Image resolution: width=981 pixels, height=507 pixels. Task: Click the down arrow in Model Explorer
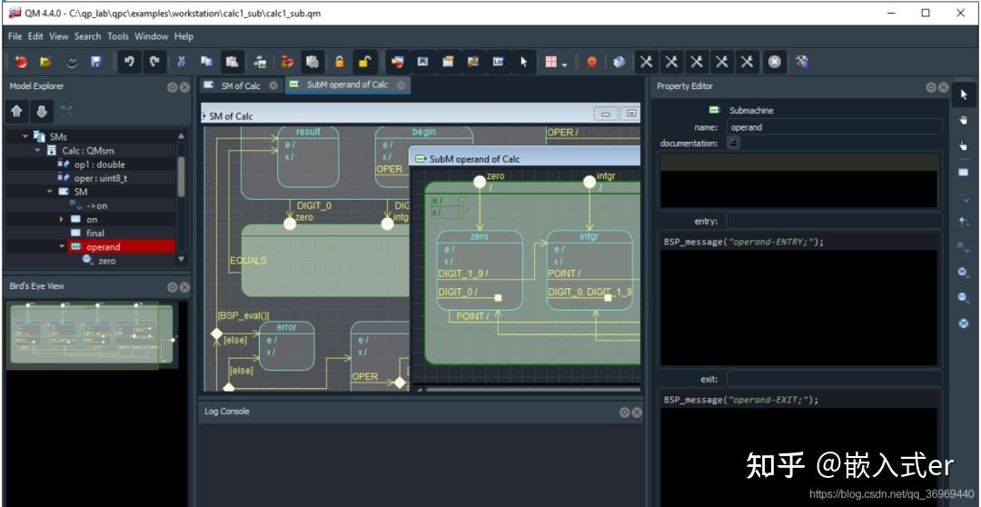(x=41, y=111)
